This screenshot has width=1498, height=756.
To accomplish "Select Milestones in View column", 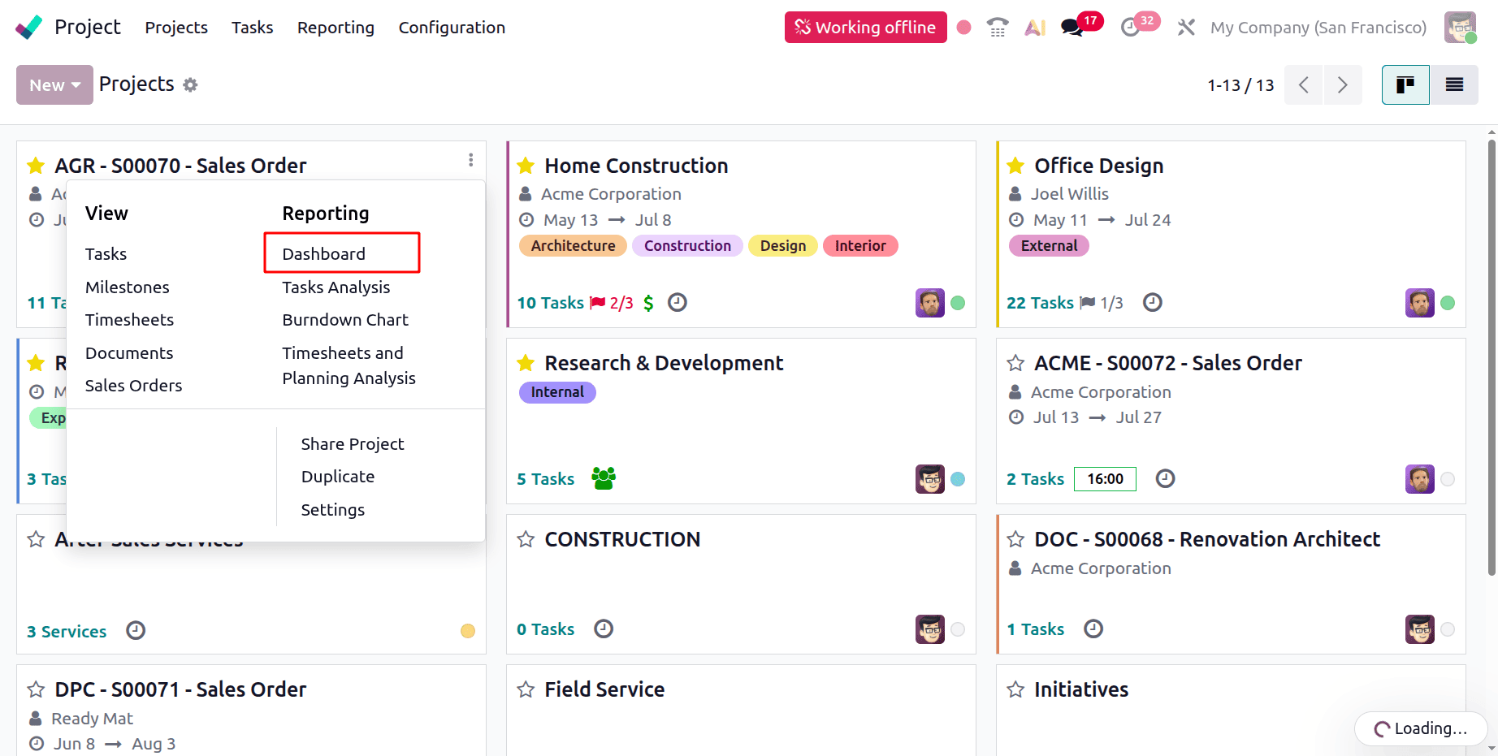I will point(128,287).
